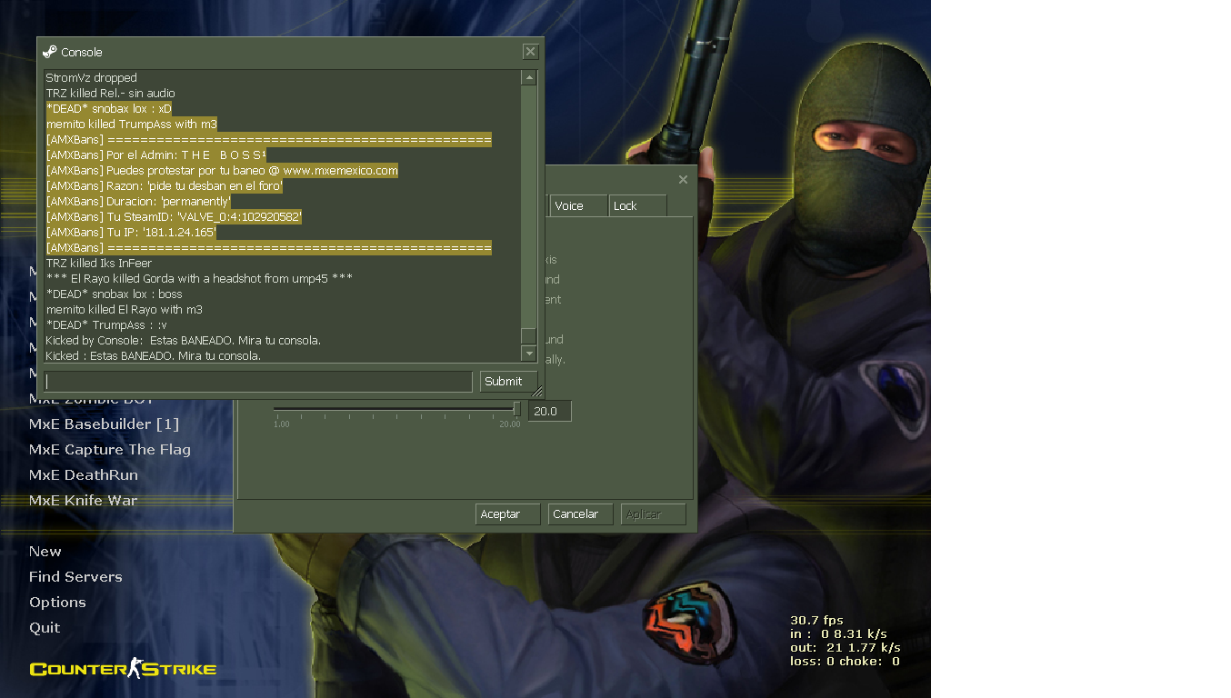Click the line '*DEAD* snobax lox : xD'
Image resolution: width=1231 pixels, height=698 pixels.
click(x=109, y=109)
